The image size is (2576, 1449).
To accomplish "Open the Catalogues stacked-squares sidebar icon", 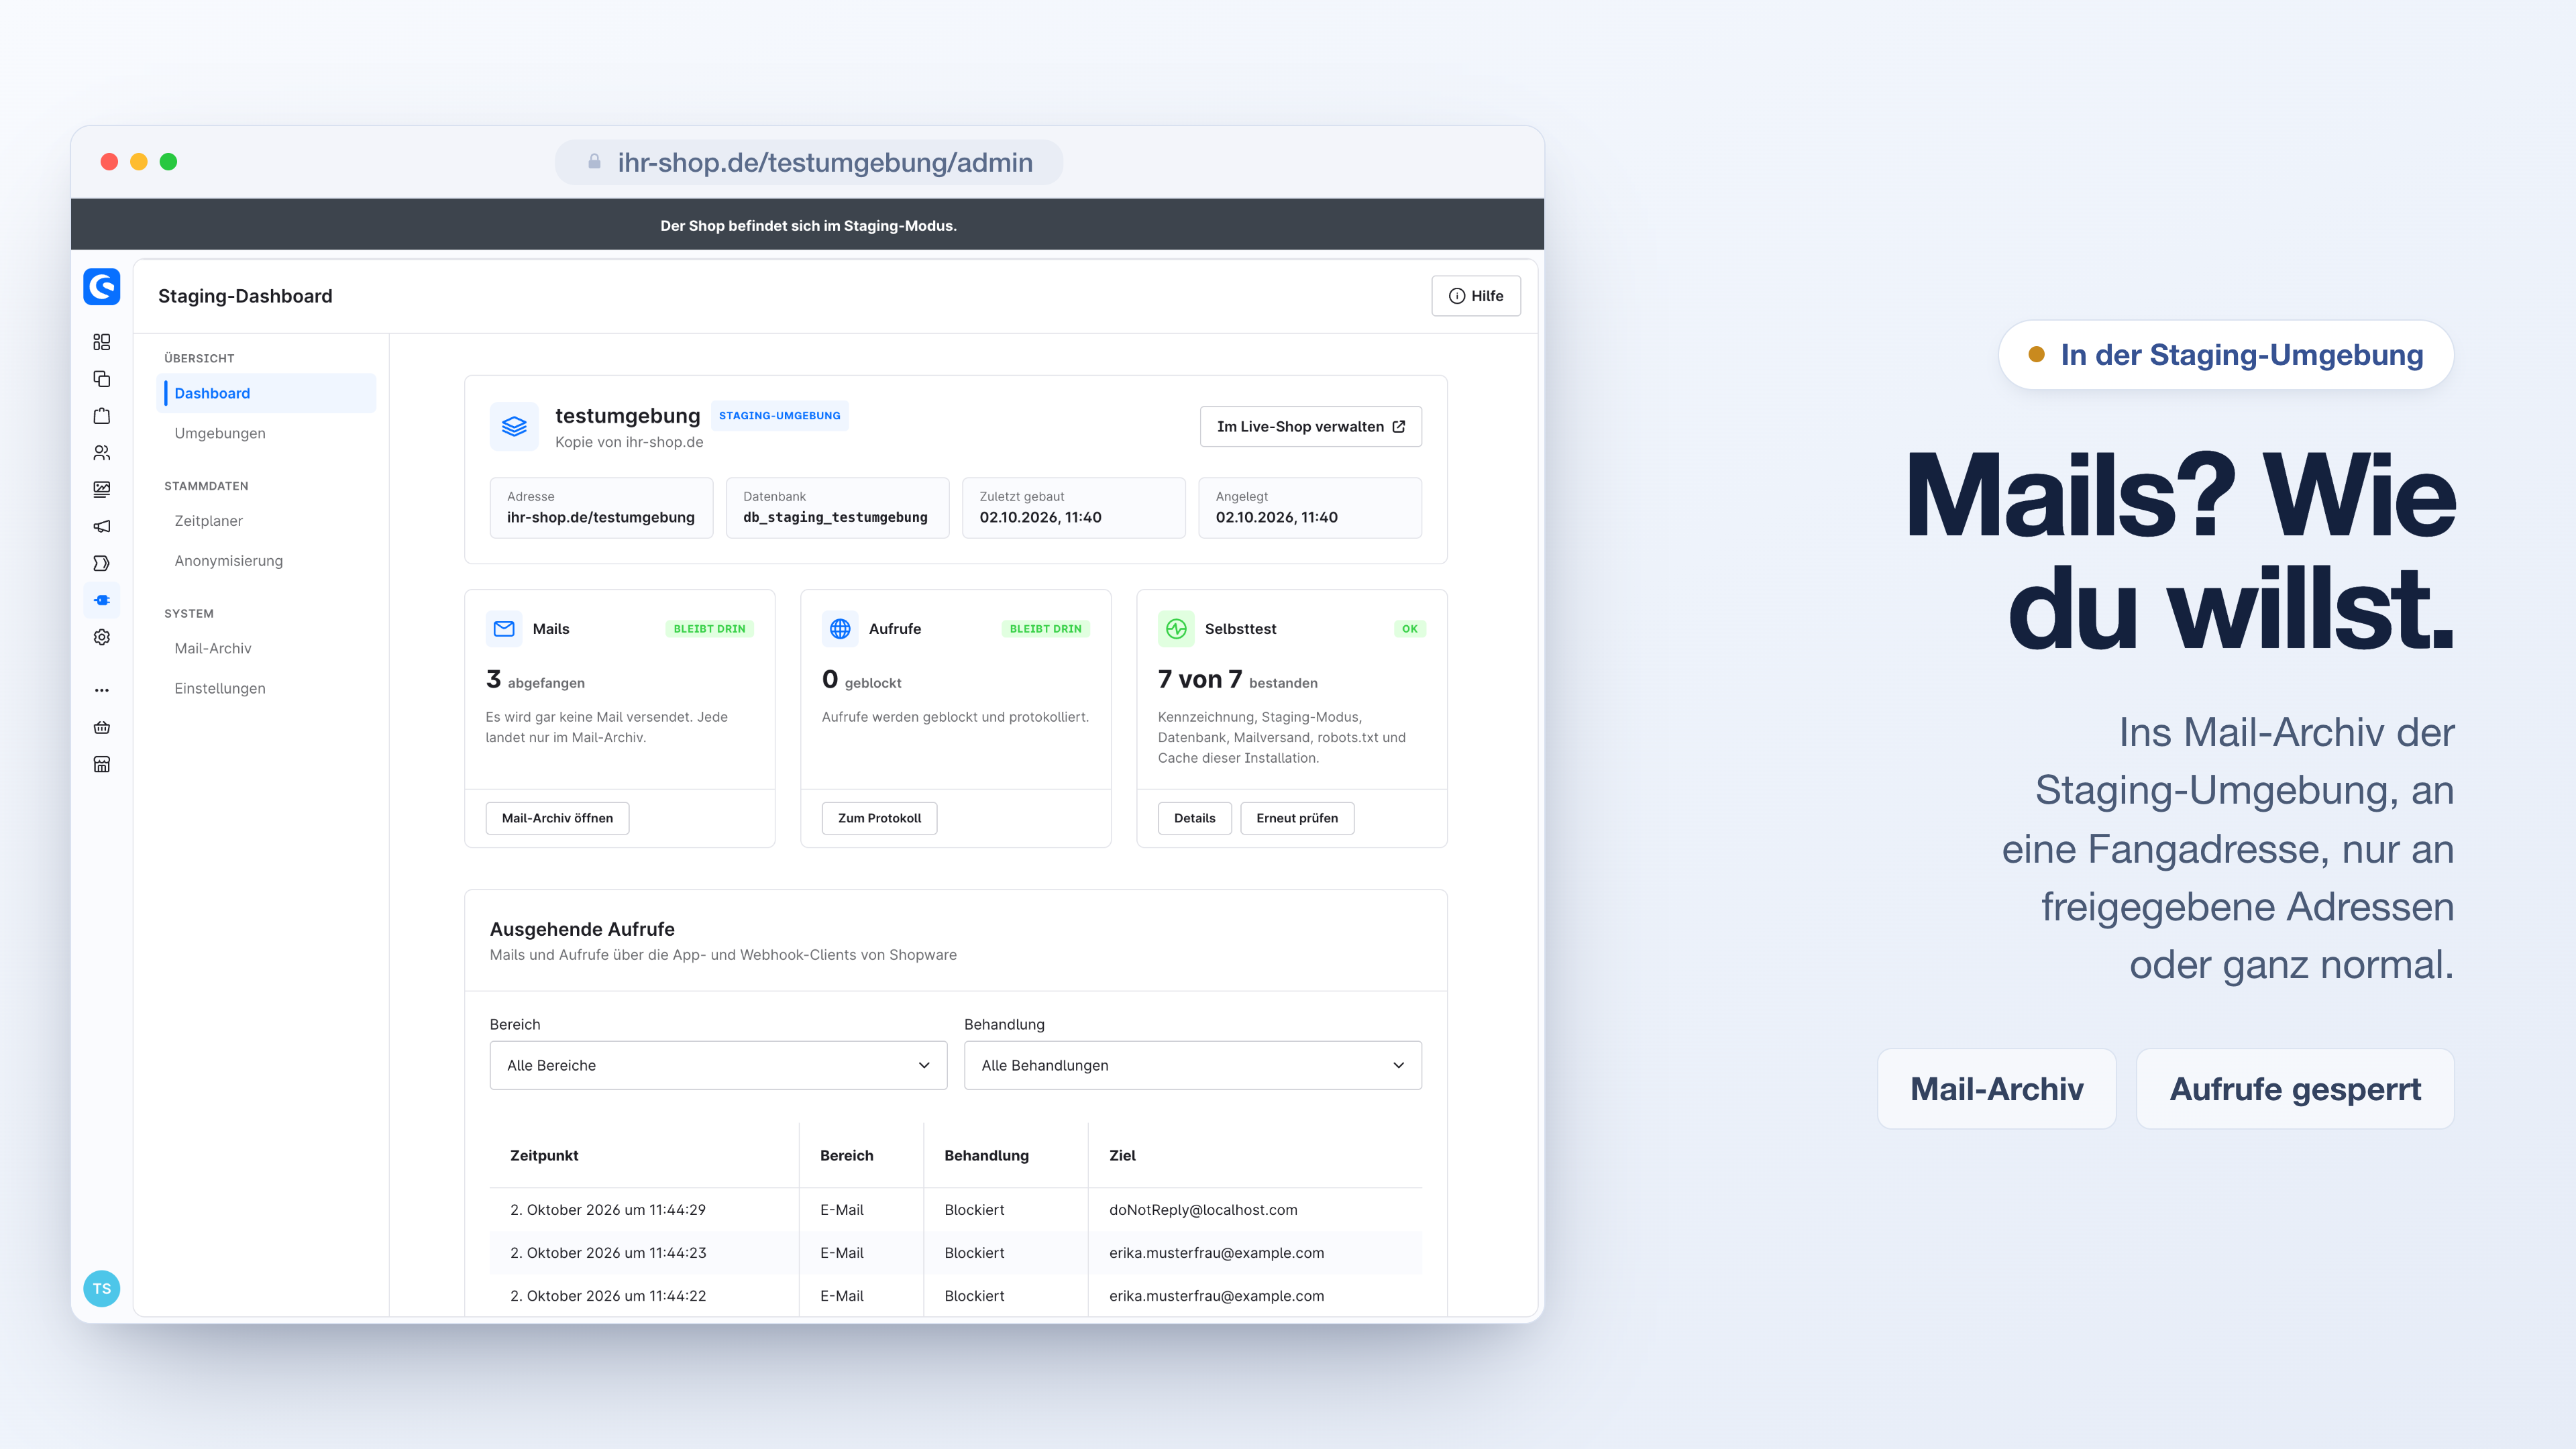I will [x=102, y=379].
